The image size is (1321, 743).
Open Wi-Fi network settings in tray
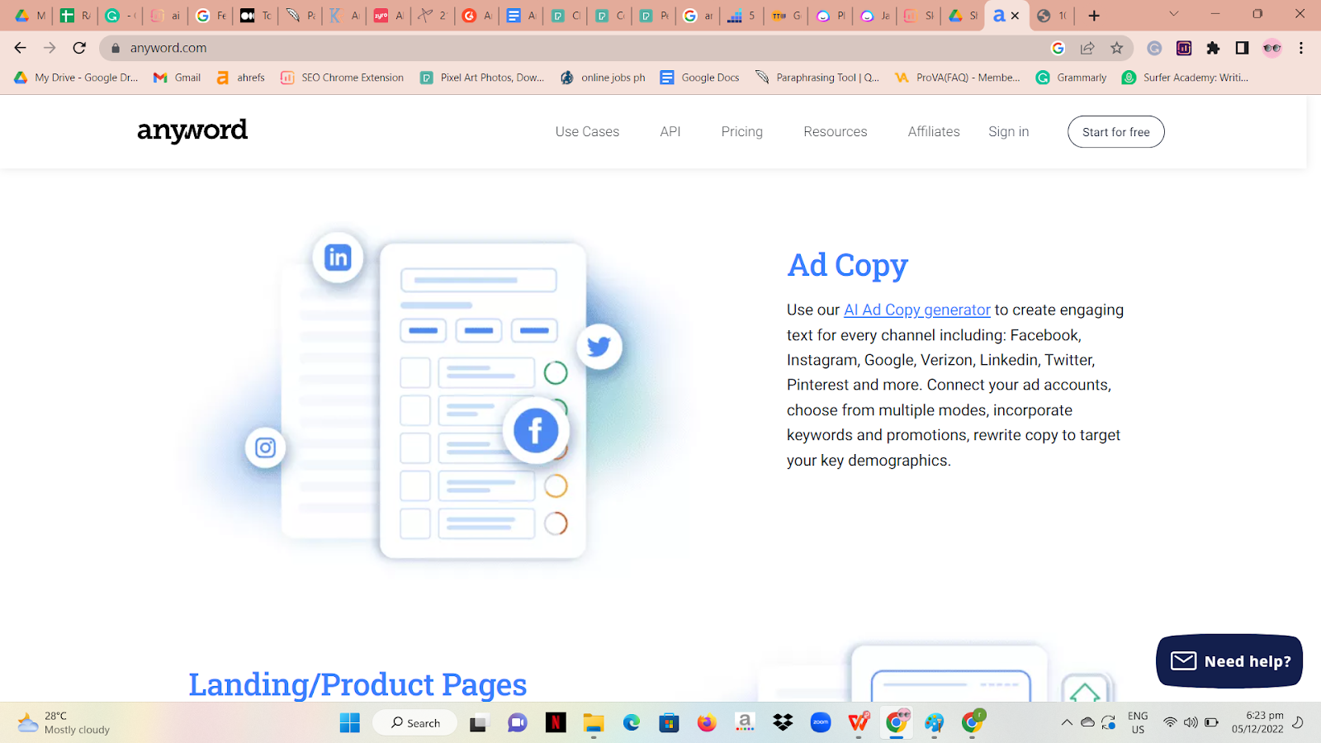[1170, 722]
